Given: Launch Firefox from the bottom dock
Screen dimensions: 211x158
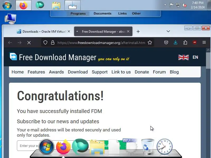Looking at the screenshot, I should [x=63, y=147].
